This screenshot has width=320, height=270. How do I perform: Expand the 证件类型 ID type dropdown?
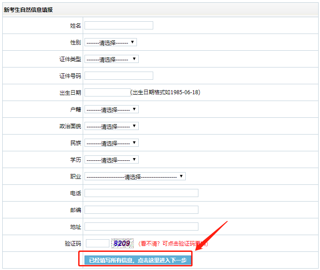111,59
